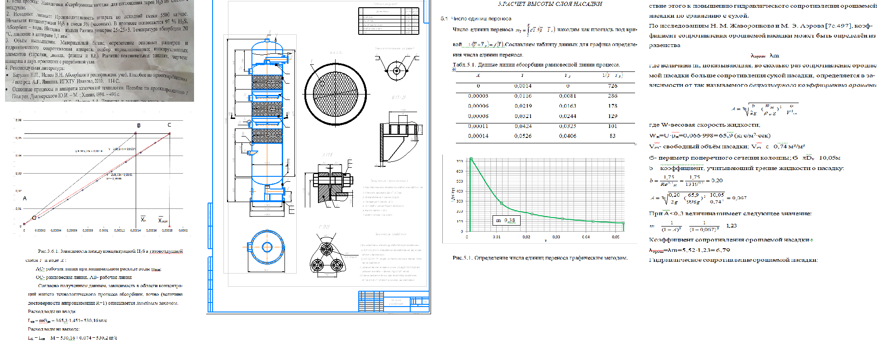Click the table caption starting "Табл.5.1."

[536, 65]
